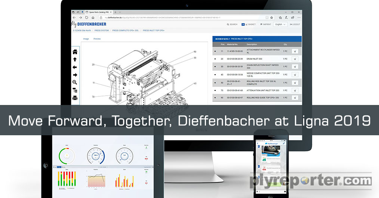This screenshot has width=379, height=198.
Task: Click callout number 20 on the drawing
Action: point(93,65)
